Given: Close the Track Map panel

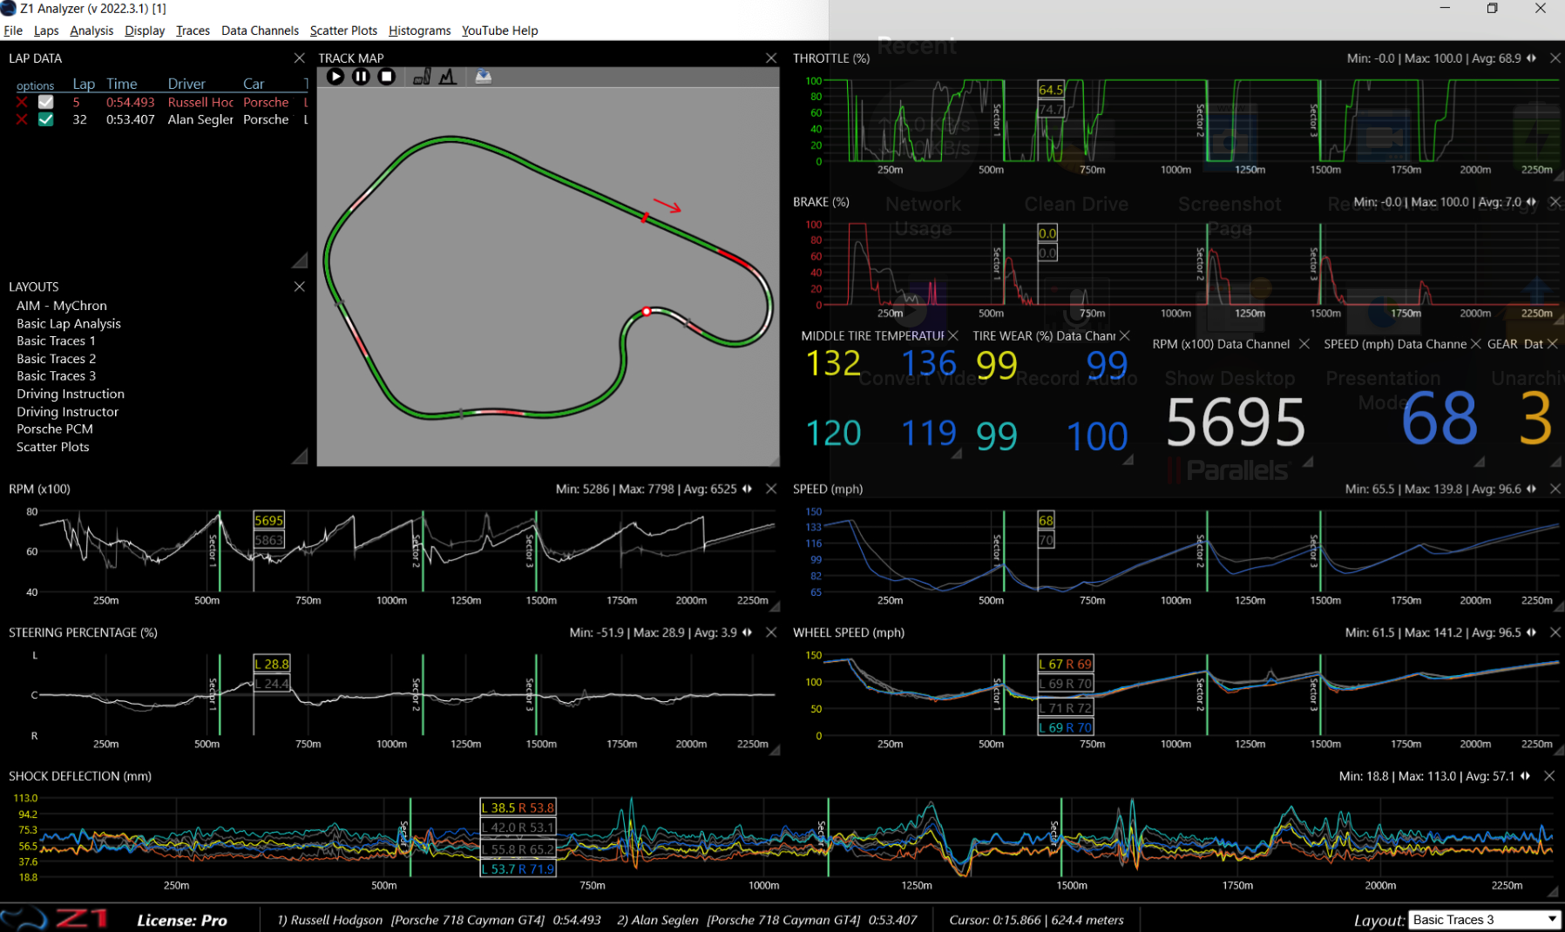Looking at the screenshot, I should [771, 57].
